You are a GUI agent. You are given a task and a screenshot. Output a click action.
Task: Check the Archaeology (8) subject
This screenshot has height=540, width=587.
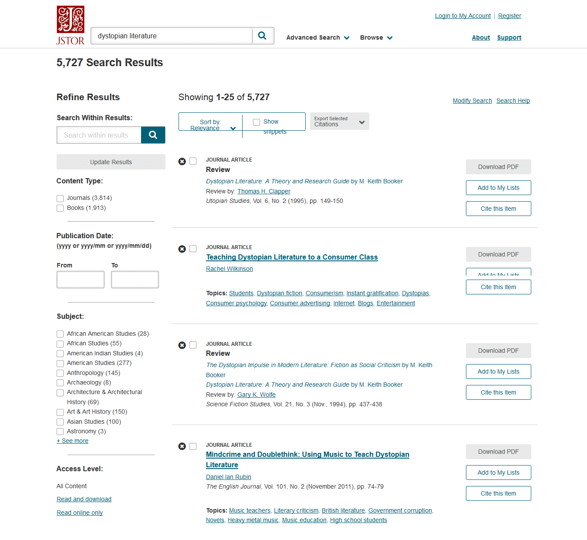[60, 383]
